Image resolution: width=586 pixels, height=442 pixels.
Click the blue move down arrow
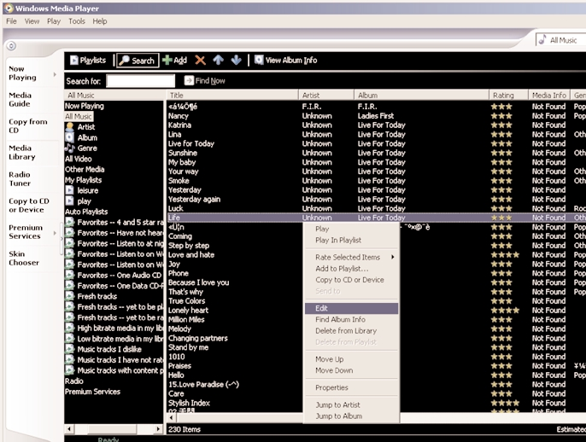click(x=236, y=60)
